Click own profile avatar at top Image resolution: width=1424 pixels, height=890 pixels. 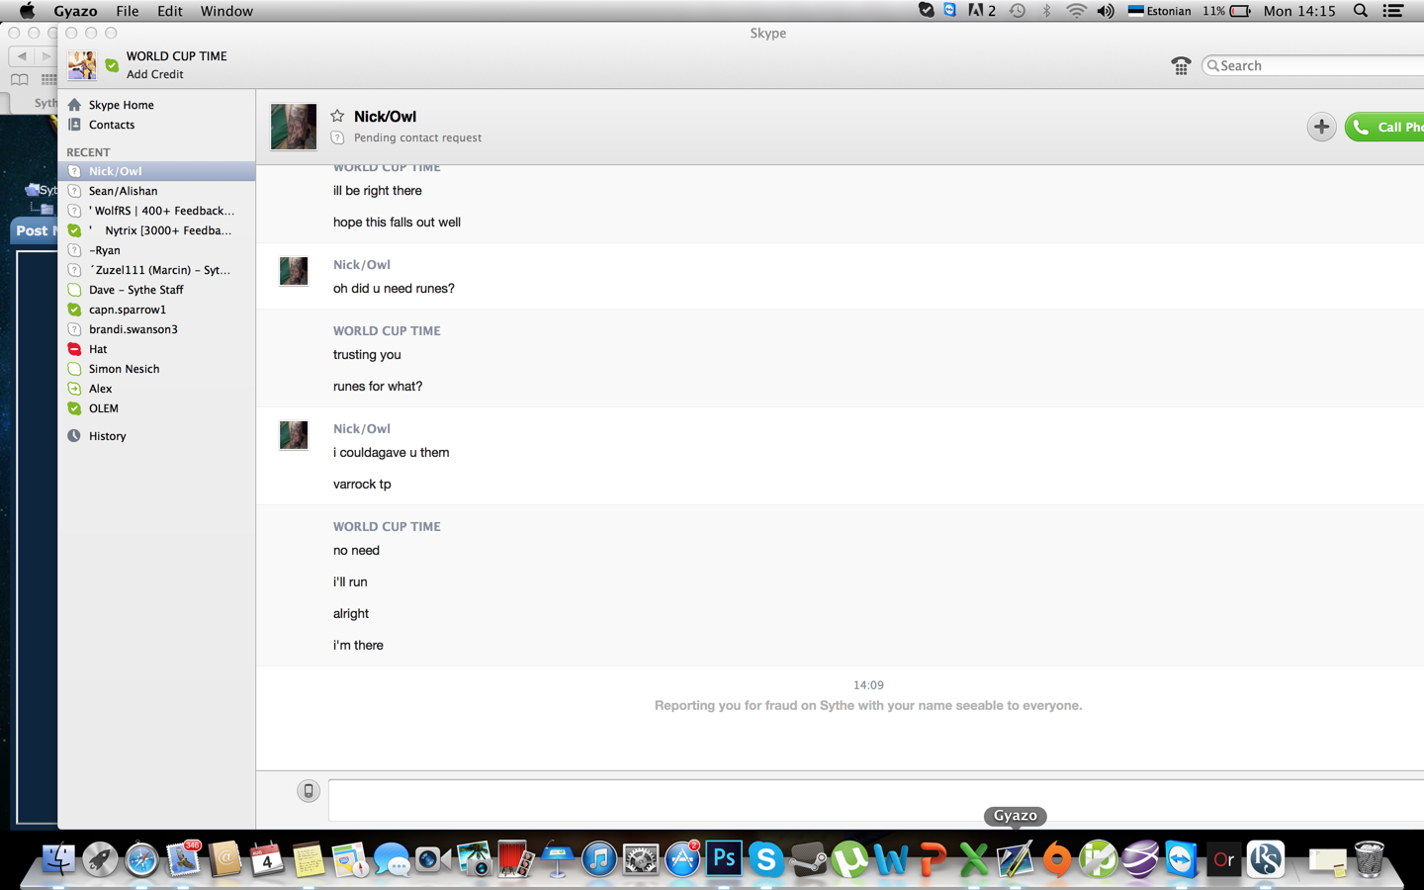(x=82, y=65)
